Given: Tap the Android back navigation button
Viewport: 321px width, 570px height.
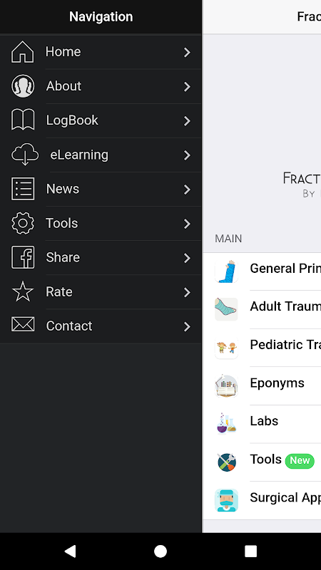Looking at the screenshot, I should (70, 551).
